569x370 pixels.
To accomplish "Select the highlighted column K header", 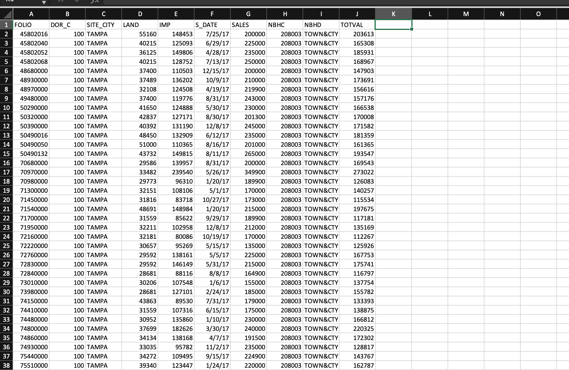I will pos(393,14).
